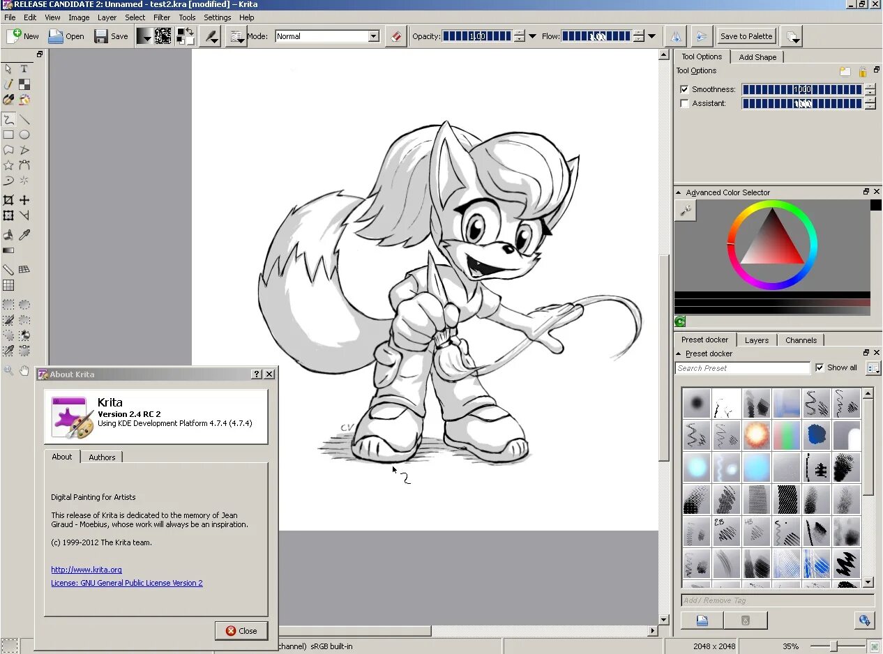Select the checkerboard Pattern editing tool

pyautogui.click(x=24, y=84)
